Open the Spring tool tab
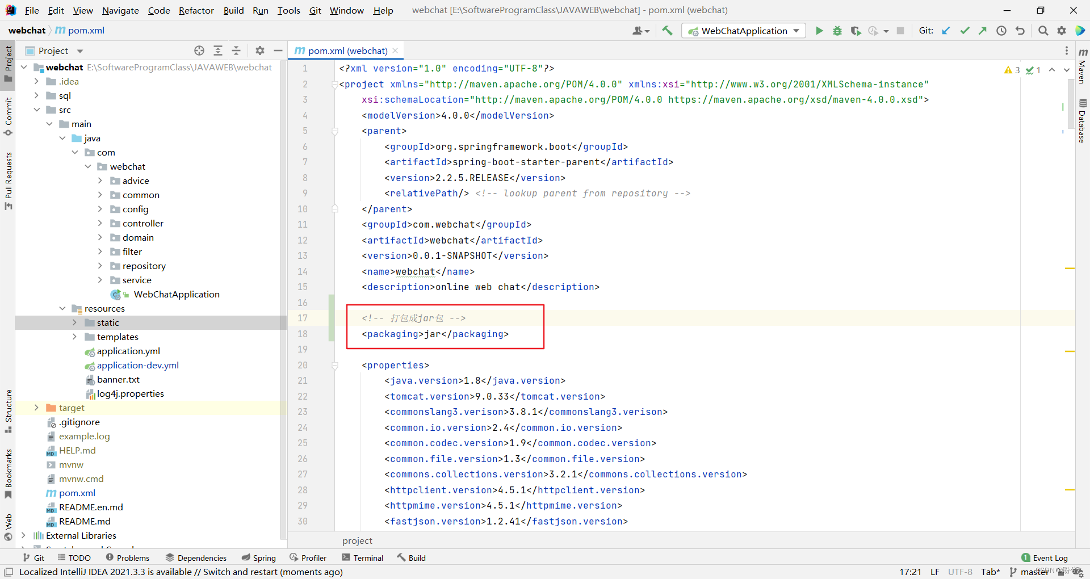Viewport: 1090px width, 579px height. 259,558
